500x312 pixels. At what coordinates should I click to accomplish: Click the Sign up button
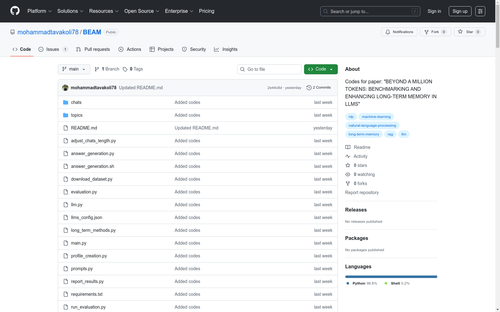(460, 11)
